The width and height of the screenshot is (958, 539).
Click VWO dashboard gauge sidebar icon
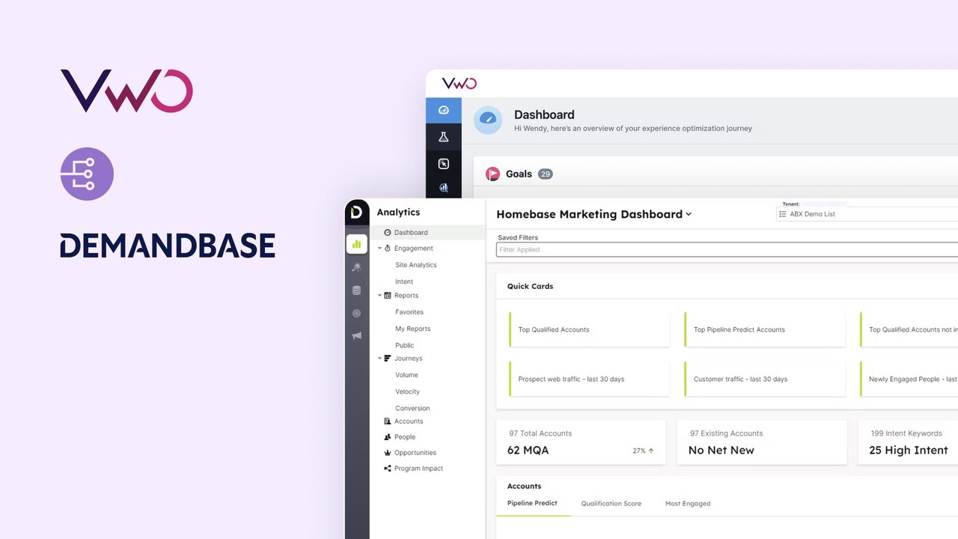point(443,110)
